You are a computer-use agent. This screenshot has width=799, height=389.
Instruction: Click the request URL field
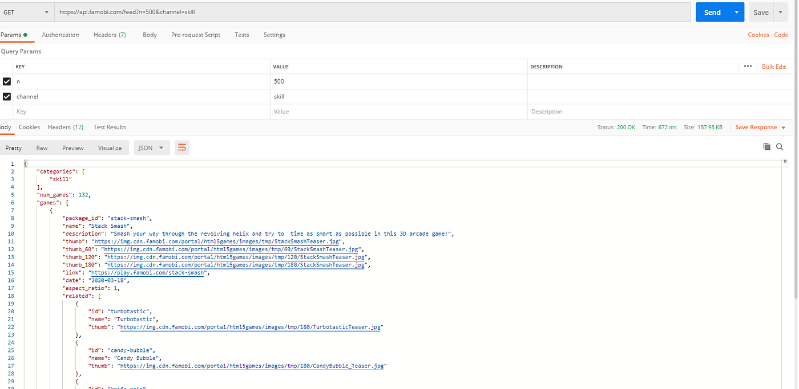[x=373, y=12]
